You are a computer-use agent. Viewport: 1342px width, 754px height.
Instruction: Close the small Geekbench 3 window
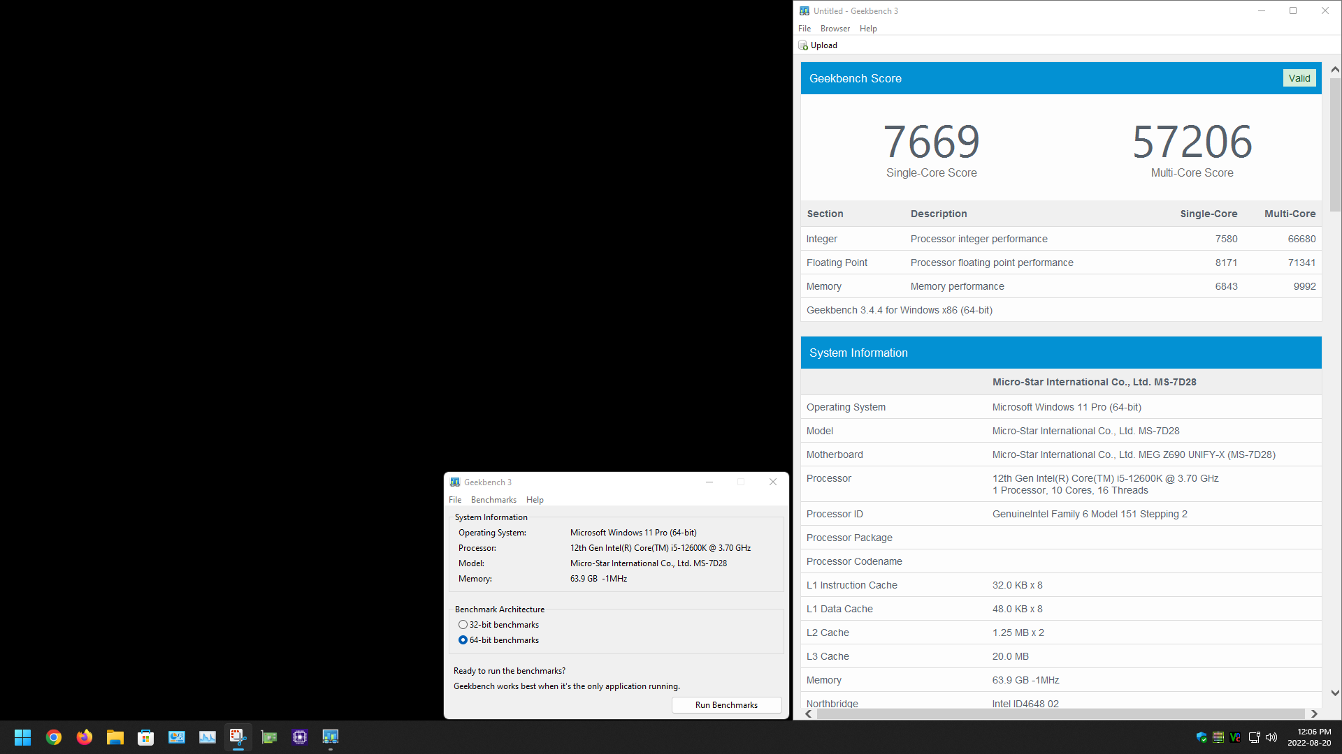point(773,482)
